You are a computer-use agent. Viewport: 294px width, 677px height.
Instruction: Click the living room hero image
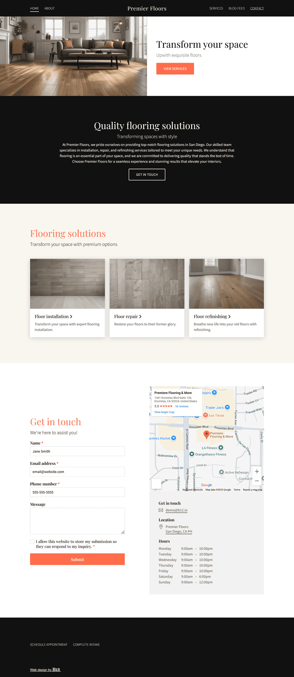click(73, 56)
